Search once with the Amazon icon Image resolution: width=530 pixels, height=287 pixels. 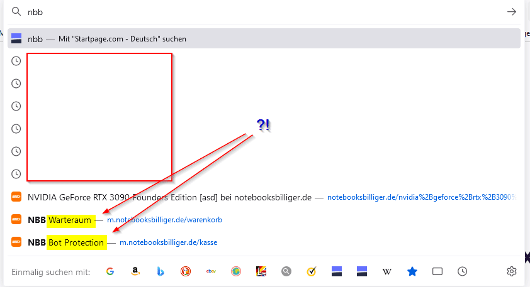135,271
